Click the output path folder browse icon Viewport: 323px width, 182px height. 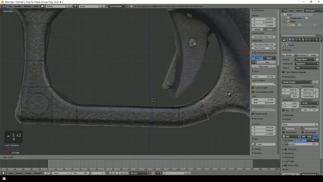pyautogui.click(x=317, y=124)
